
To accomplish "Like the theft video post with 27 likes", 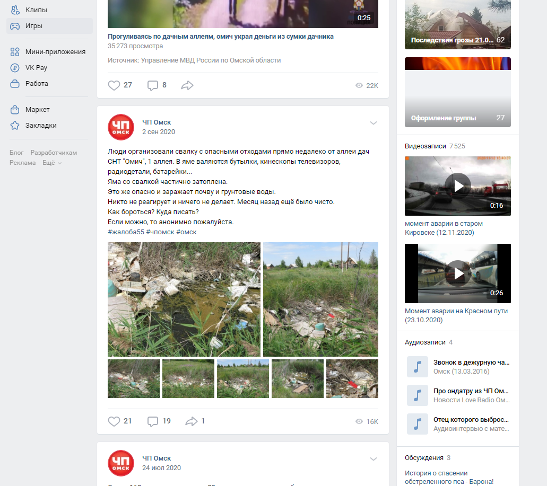I will (114, 85).
